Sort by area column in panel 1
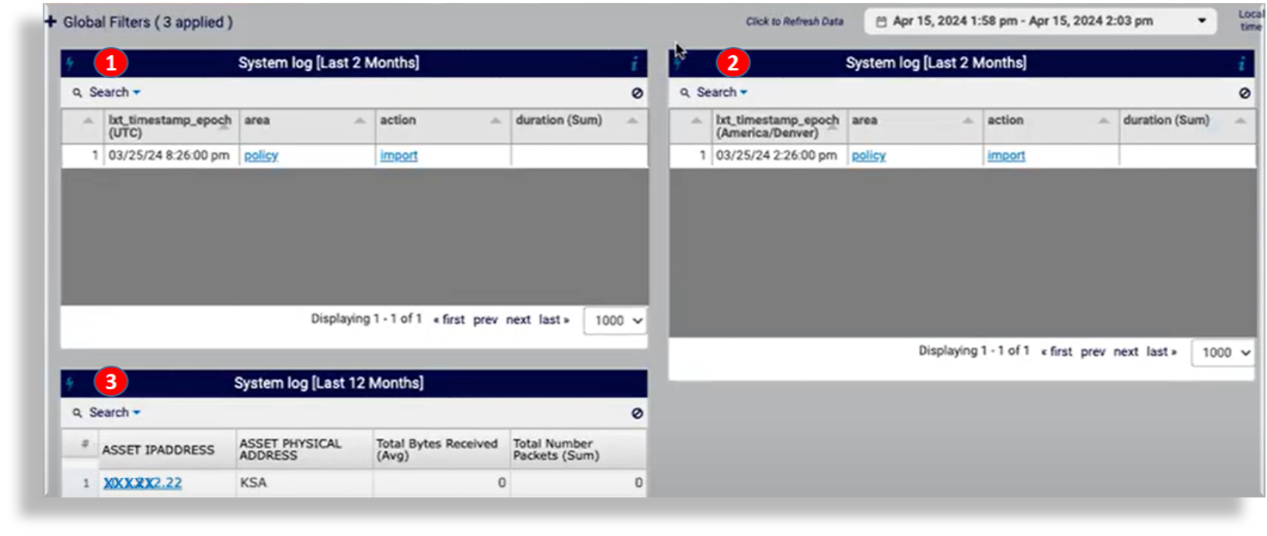1267x536 pixels. 359,121
